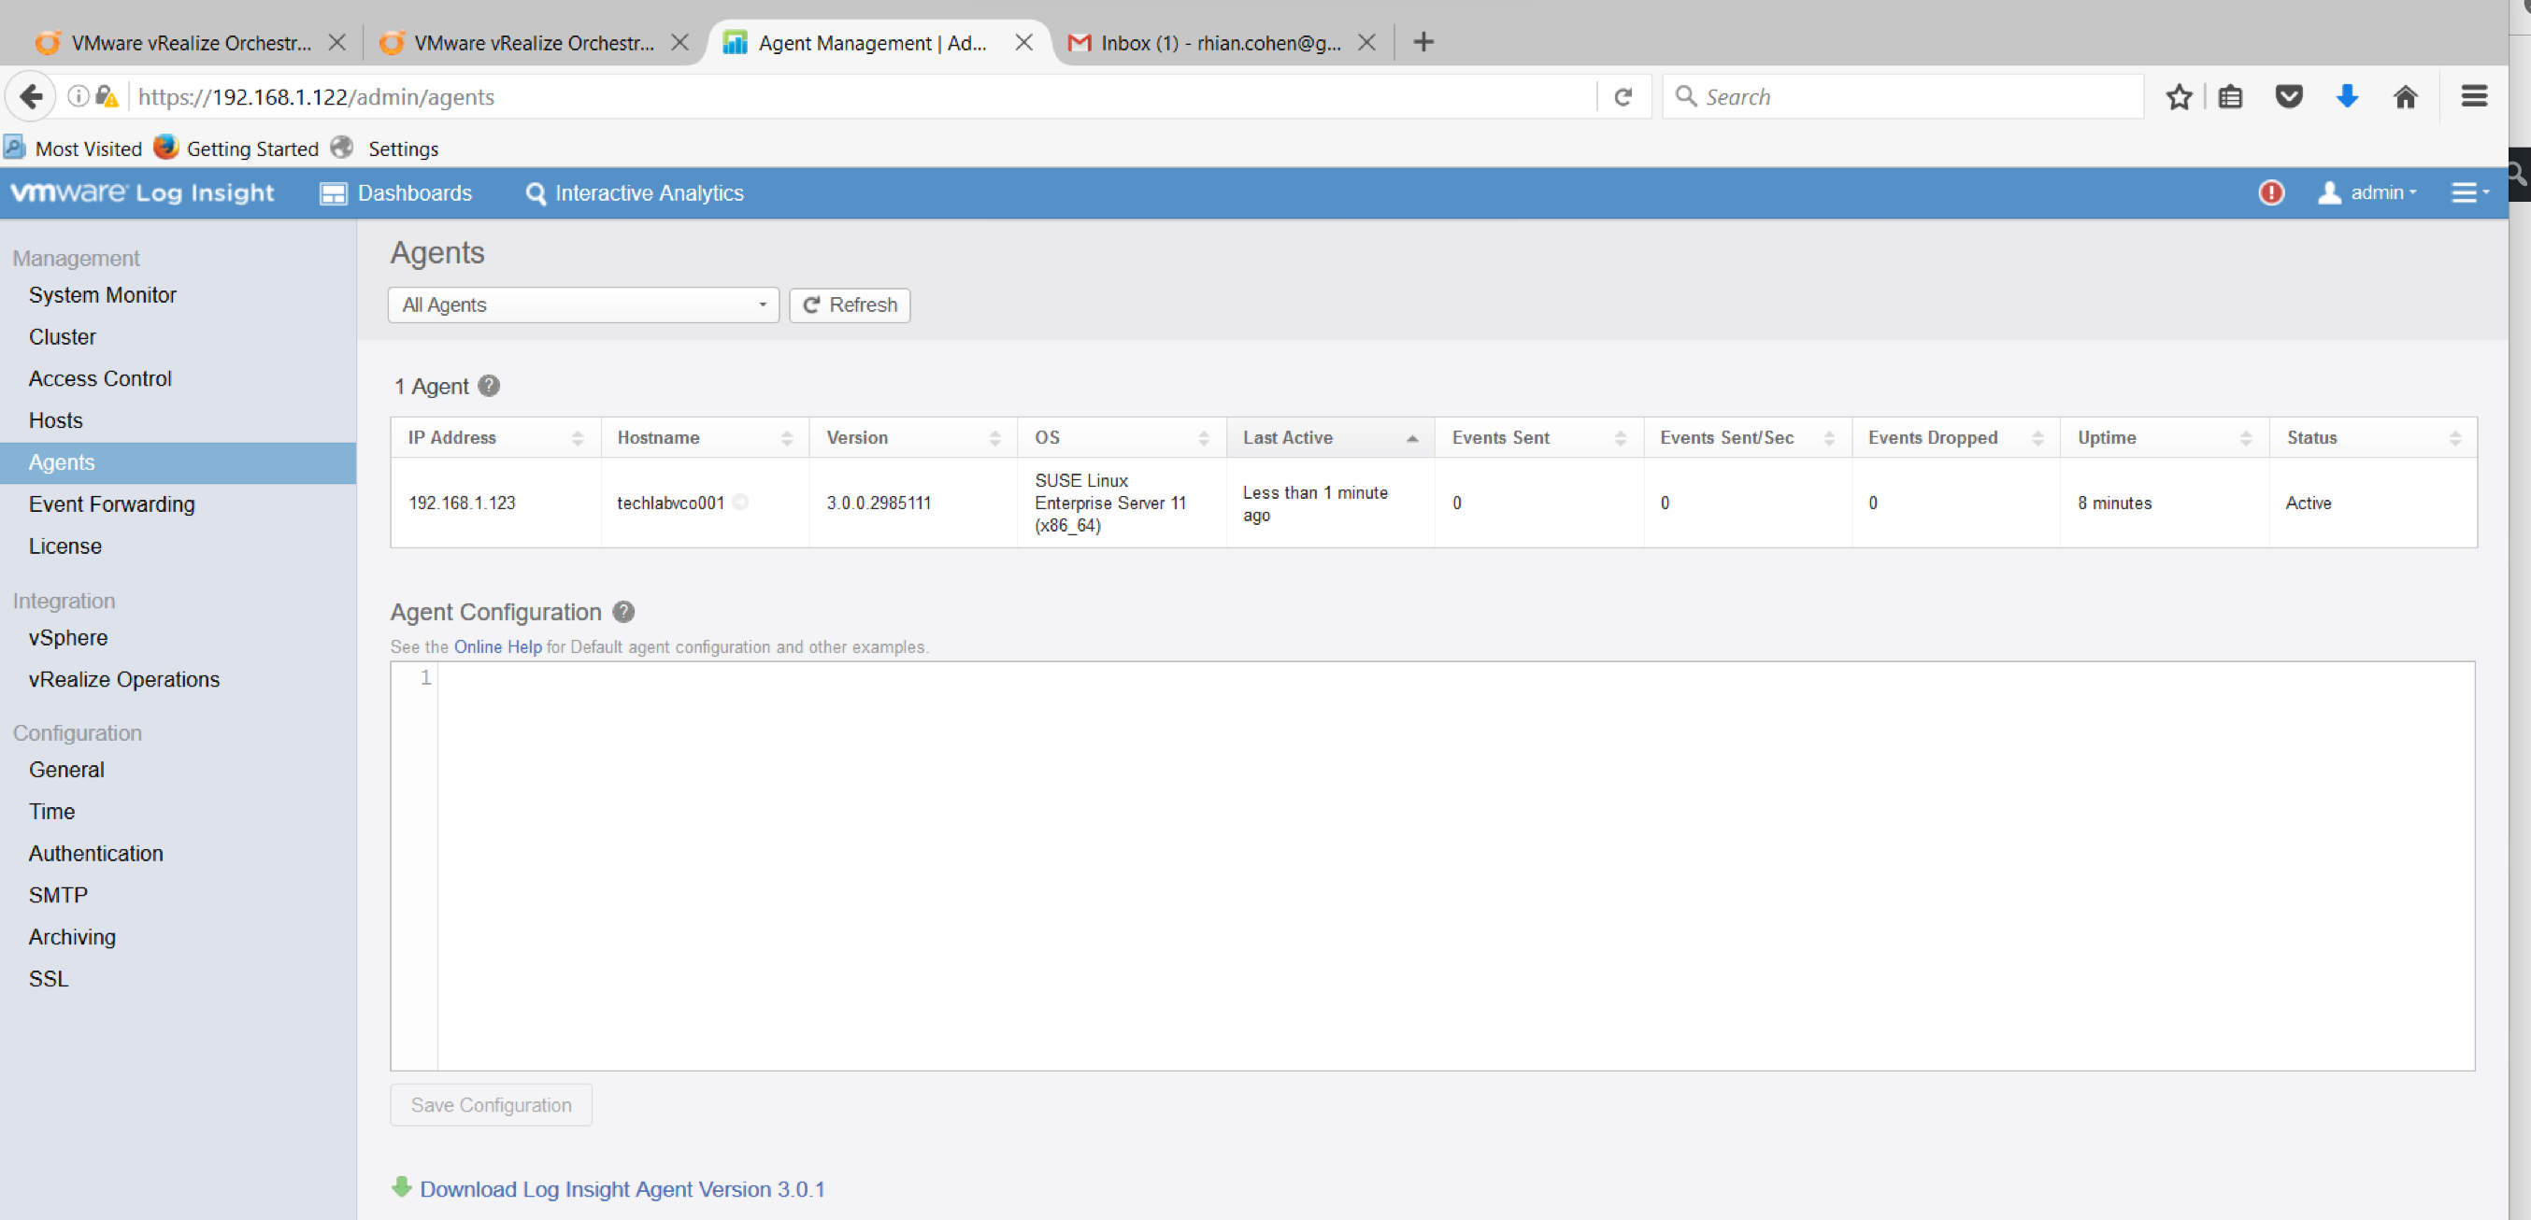This screenshot has width=2531, height=1220.
Task: Open the Online Help link
Action: click(x=497, y=647)
